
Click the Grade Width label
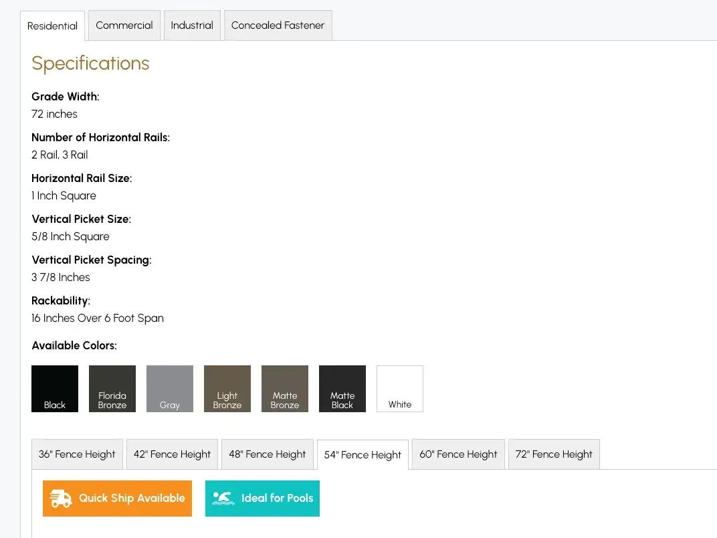(66, 96)
